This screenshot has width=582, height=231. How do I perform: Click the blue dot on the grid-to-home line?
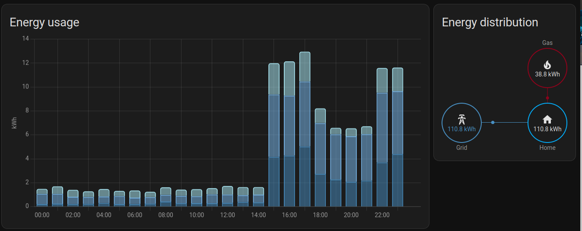493,123
